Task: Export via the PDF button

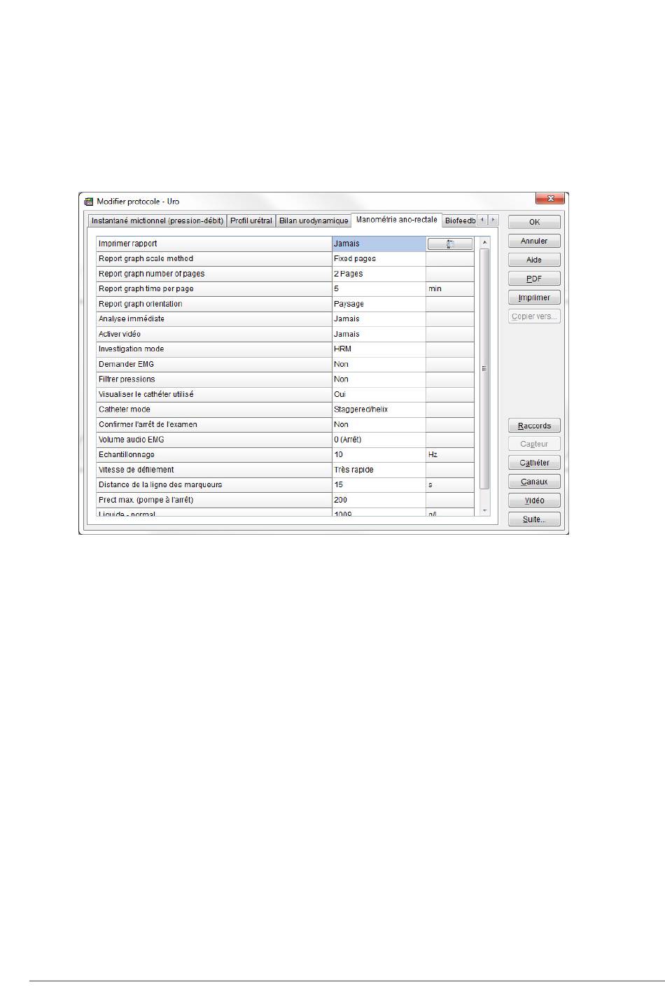Action: point(534,279)
